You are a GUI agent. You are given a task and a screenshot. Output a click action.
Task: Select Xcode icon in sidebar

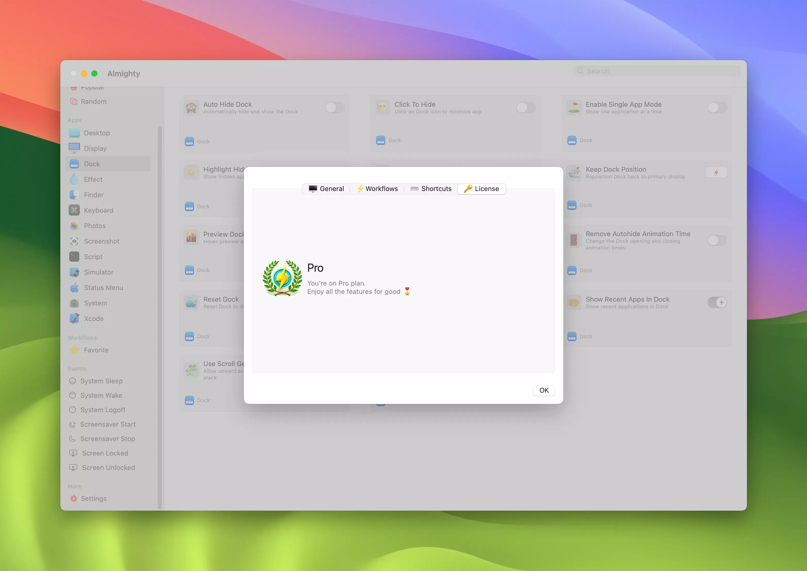pyautogui.click(x=74, y=319)
